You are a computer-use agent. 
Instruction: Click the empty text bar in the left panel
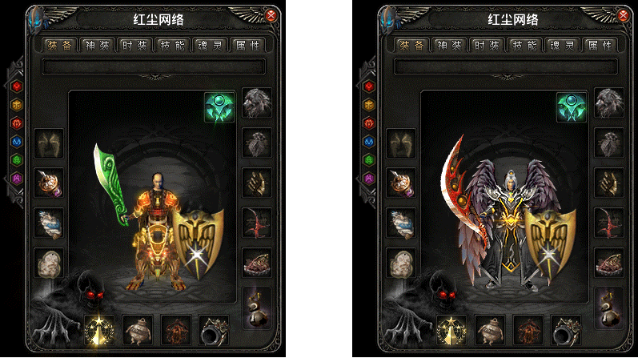click(x=154, y=66)
